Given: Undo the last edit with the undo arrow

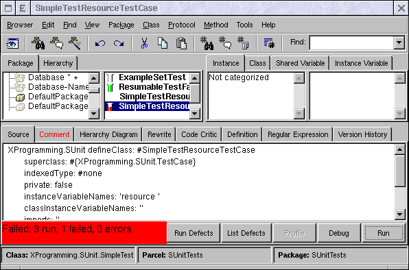Looking at the screenshot, I should pyautogui.click(x=100, y=43).
